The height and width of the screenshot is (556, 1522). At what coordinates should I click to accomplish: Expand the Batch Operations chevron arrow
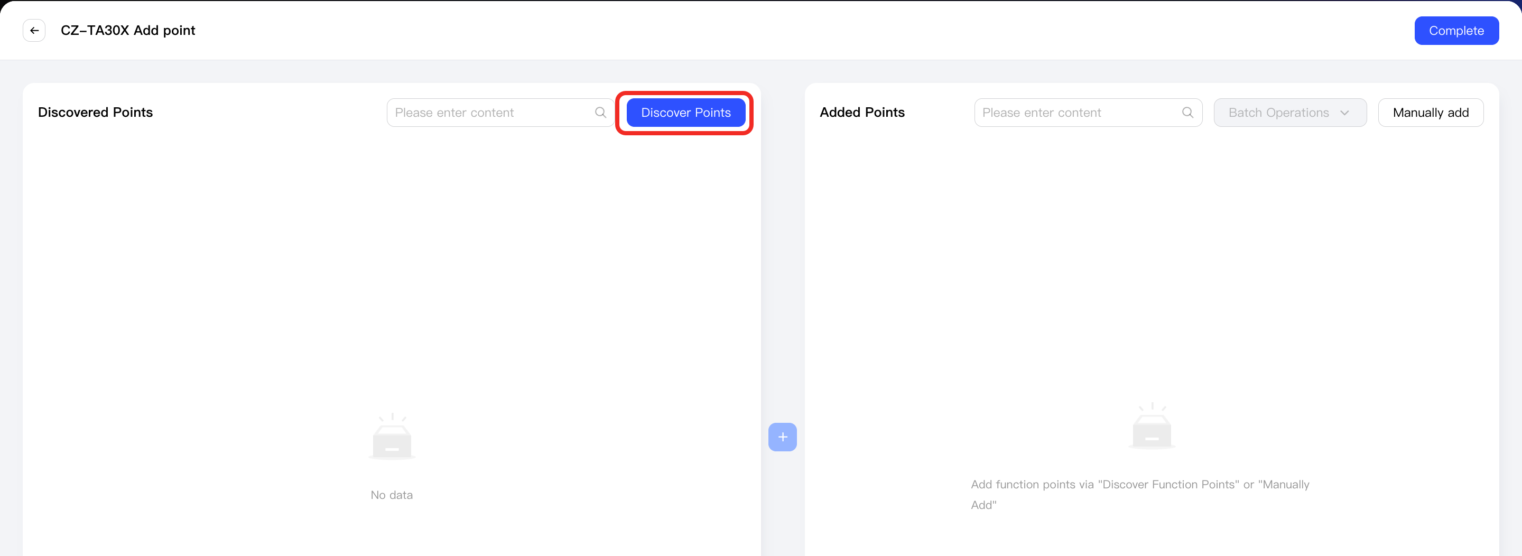coord(1345,113)
